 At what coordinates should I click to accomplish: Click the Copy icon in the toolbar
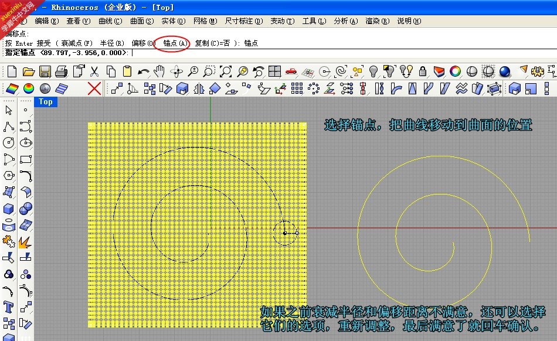[x=111, y=71]
